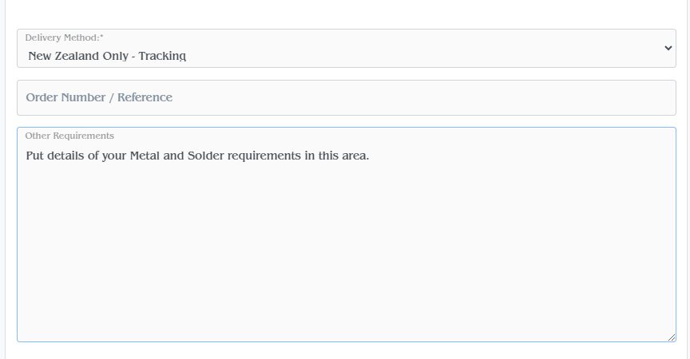Click inside the Other Requirements textarea
Image resolution: width=690 pixels, height=359 pixels.
pyautogui.click(x=346, y=239)
